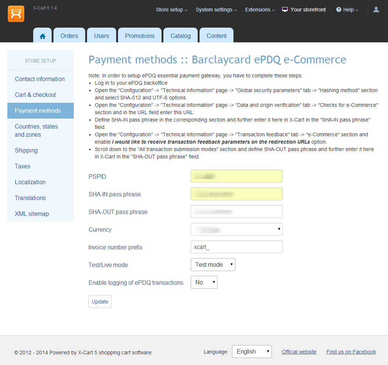The image size is (388, 365).
Task: Open the Currency dropdown
Action: (x=236, y=229)
